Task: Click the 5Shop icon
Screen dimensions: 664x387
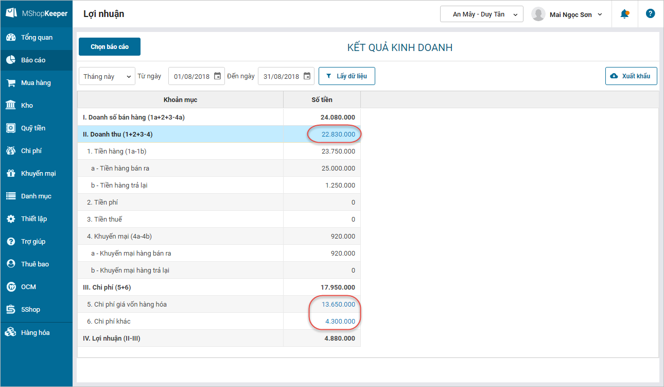Action: (11, 310)
